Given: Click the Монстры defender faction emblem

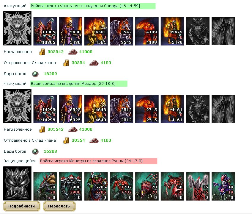Looking at the screenshot, I should (17, 183).
